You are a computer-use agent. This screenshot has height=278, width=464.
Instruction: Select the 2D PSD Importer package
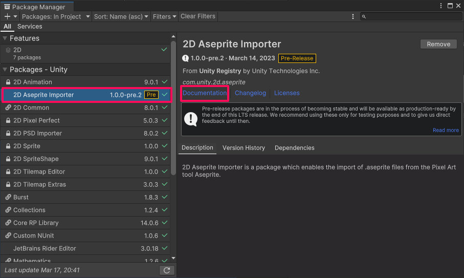(x=85, y=133)
